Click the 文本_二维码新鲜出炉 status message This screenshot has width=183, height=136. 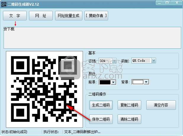tap(82, 132)
